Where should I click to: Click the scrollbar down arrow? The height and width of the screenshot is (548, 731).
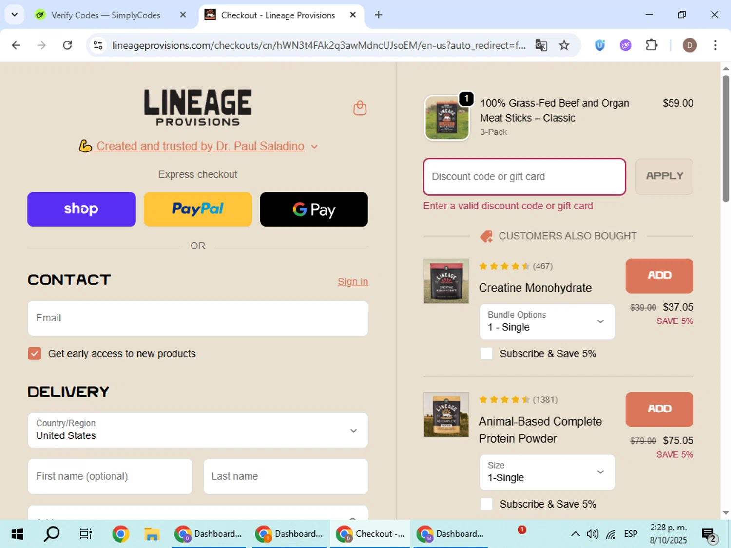pyautogui.click(x=726, y=513)
